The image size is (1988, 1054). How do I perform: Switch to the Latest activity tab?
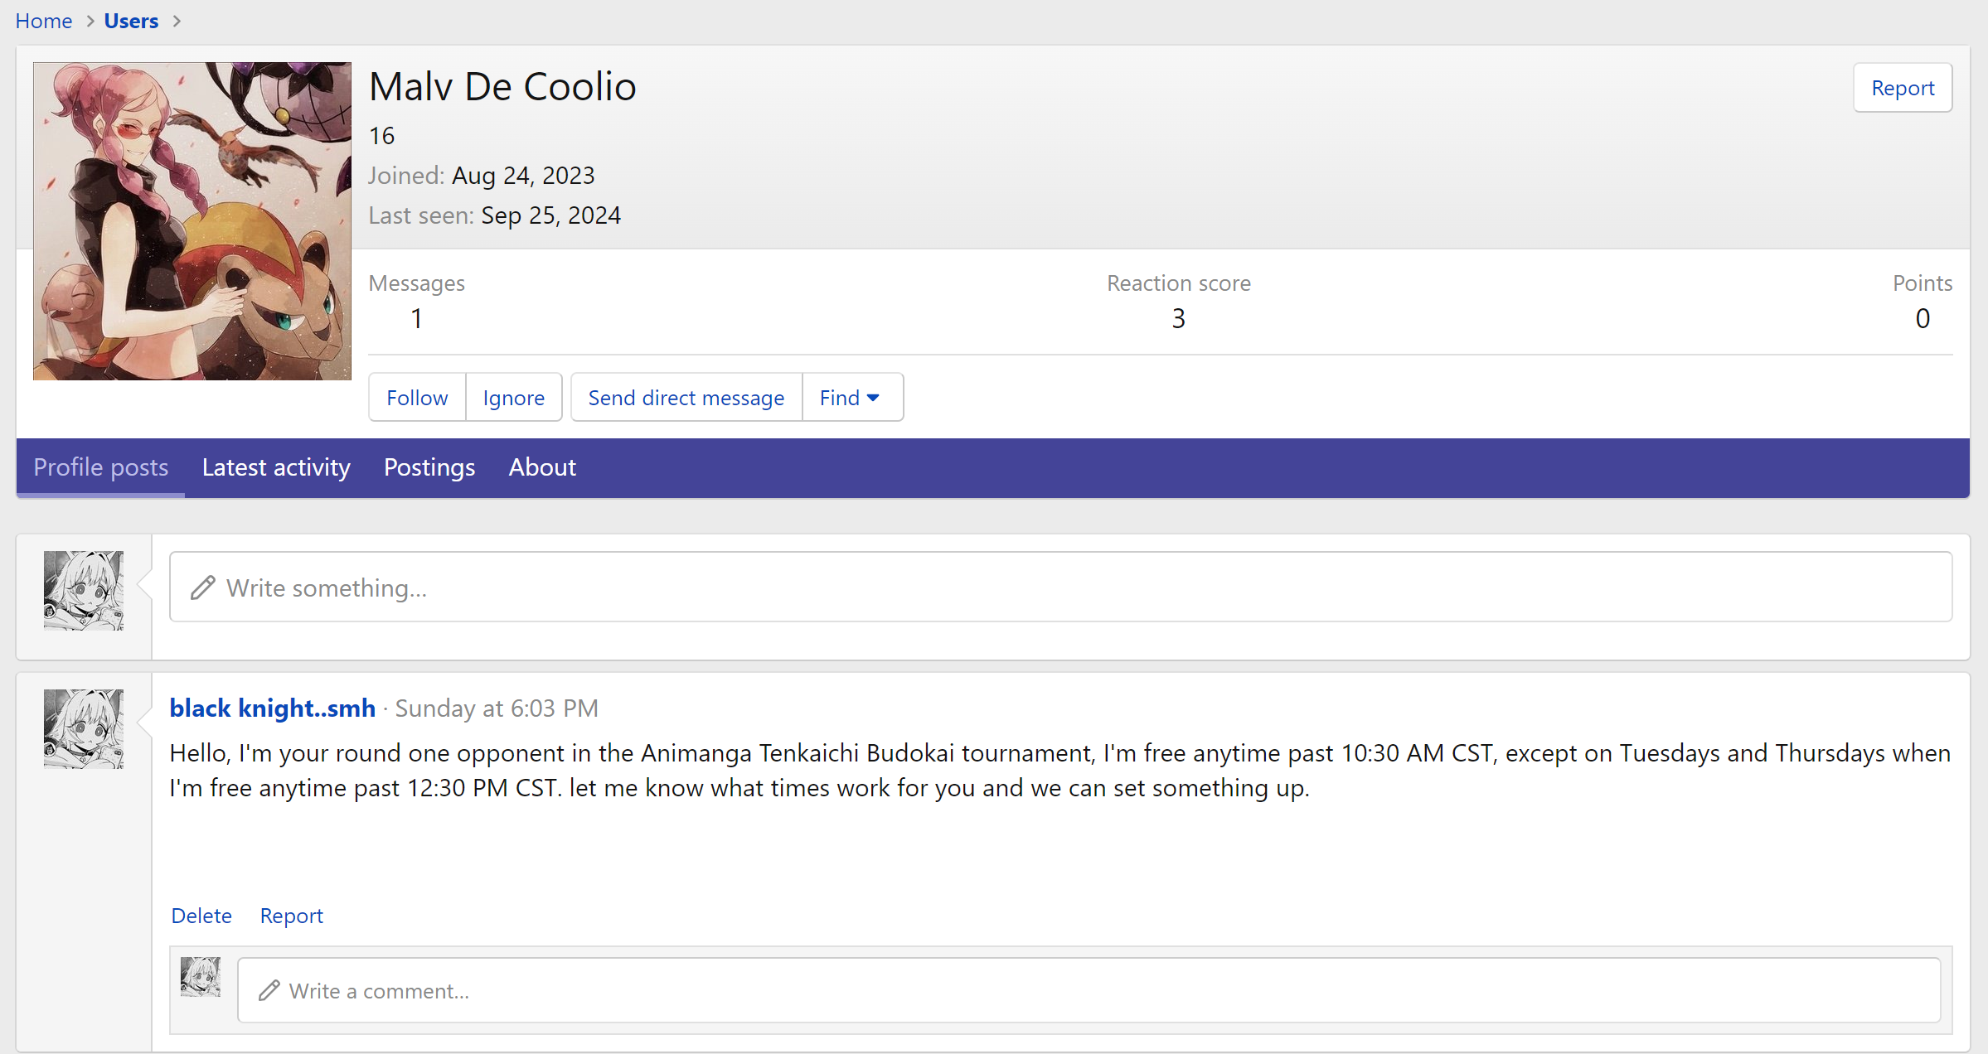point(276,467)
